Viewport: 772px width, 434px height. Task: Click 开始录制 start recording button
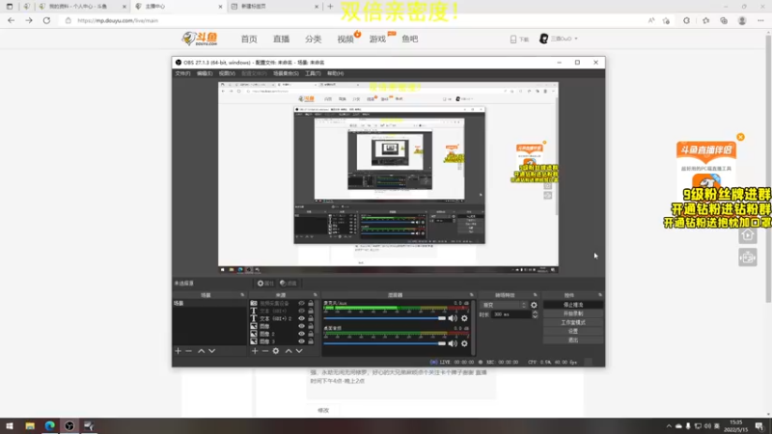click(x=573, y=313)
